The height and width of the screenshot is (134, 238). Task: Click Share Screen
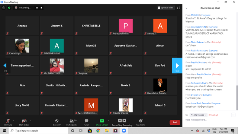pos(102,122)
